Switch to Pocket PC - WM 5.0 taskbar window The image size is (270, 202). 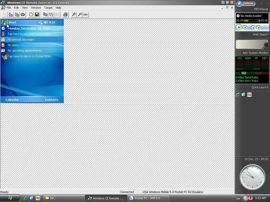point(148,198)
